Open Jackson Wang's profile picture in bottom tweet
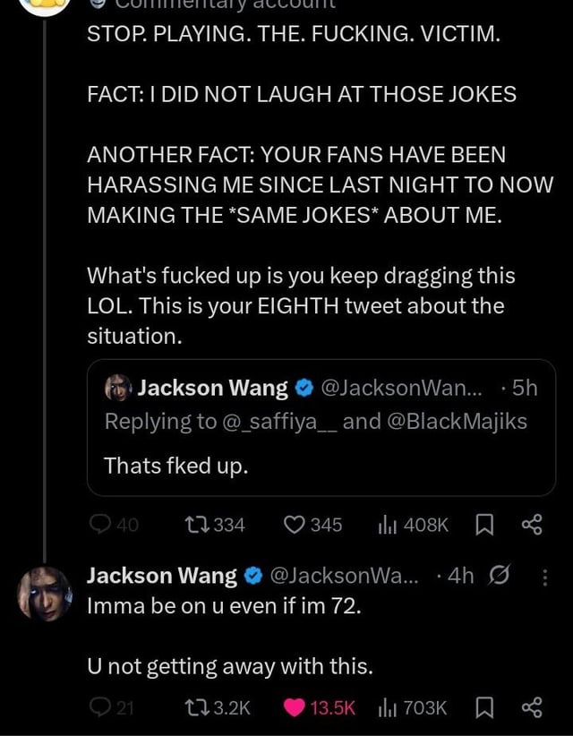 (x=45, y=592)
